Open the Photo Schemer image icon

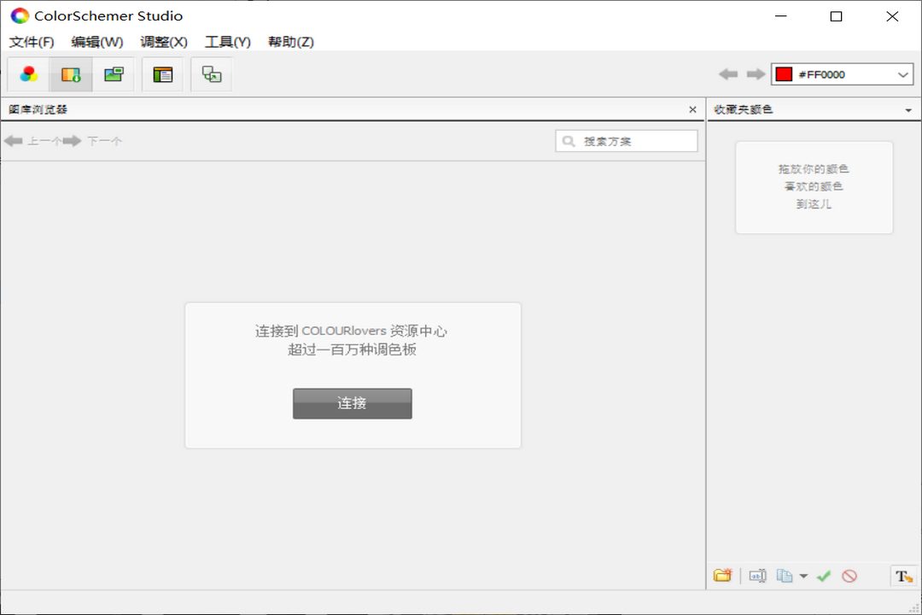pos(114,74)
